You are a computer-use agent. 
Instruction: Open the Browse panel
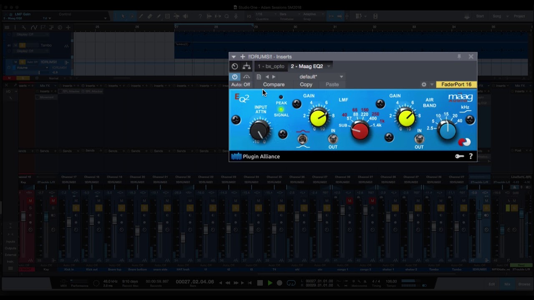524,284
